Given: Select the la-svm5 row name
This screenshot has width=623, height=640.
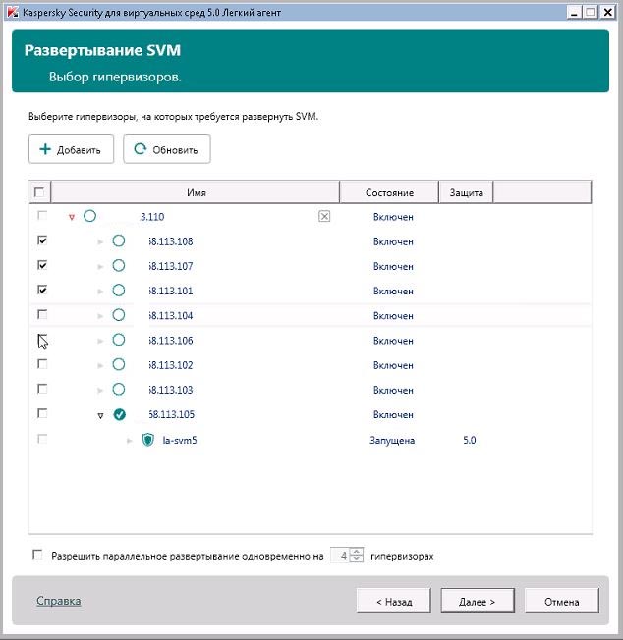Looking at the screenshot, I should 180,440.
